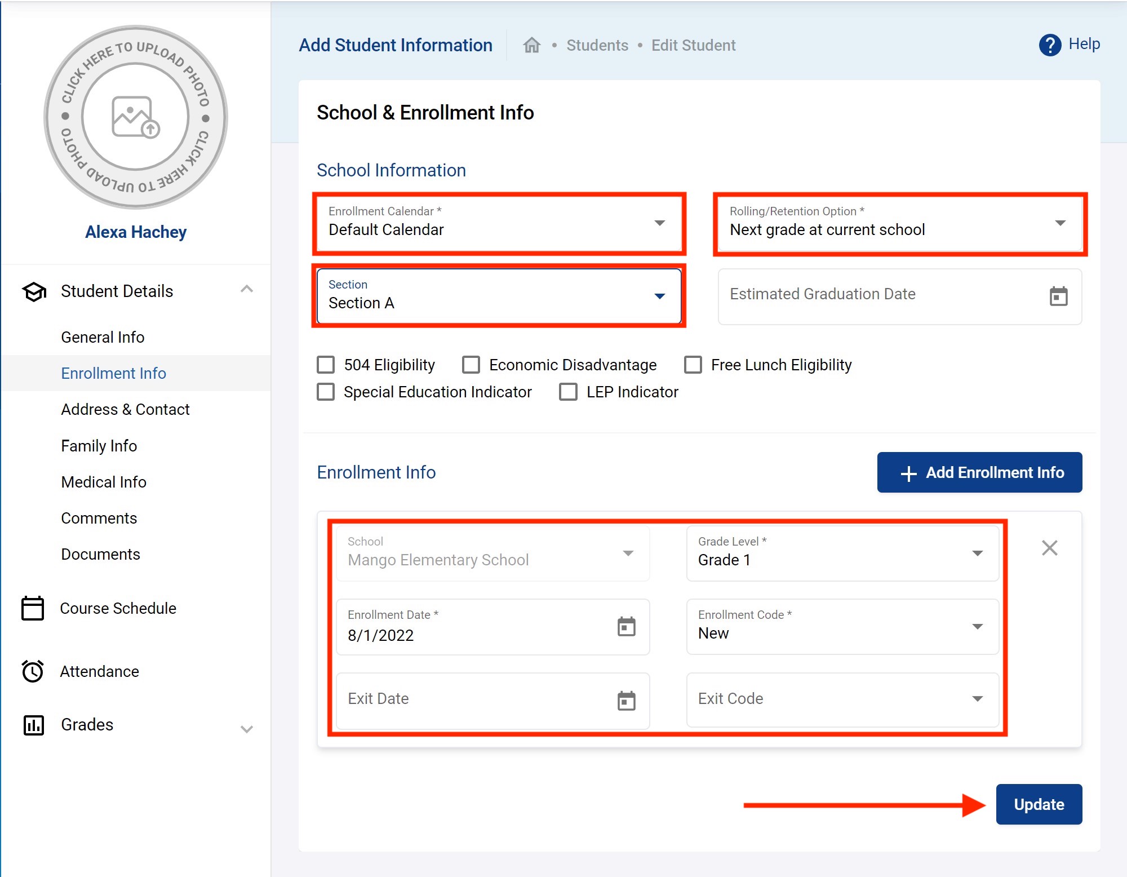Click the Add Enrollment Info button
Viewport: 1127px width, 877px height.
pos(979,472)
